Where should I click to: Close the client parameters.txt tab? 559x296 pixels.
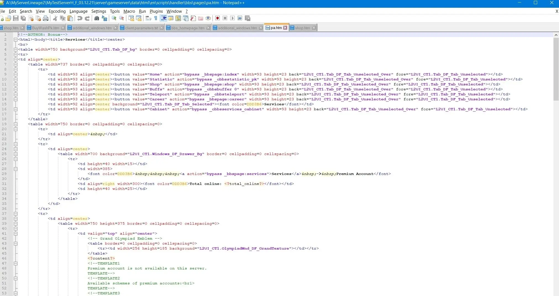click(162, 28)
